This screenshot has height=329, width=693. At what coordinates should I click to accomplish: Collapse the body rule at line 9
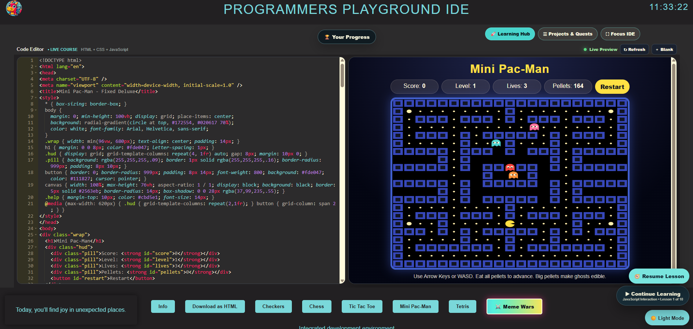click(36, 110)
